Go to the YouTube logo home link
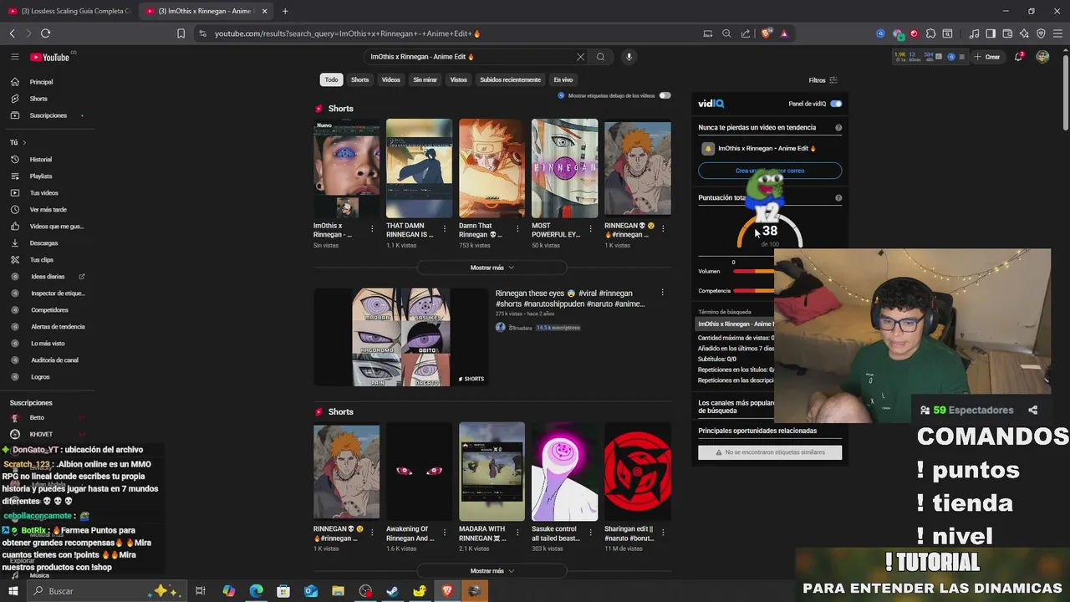This screenshot has width=1070, height=602. [x=52, y=57]
